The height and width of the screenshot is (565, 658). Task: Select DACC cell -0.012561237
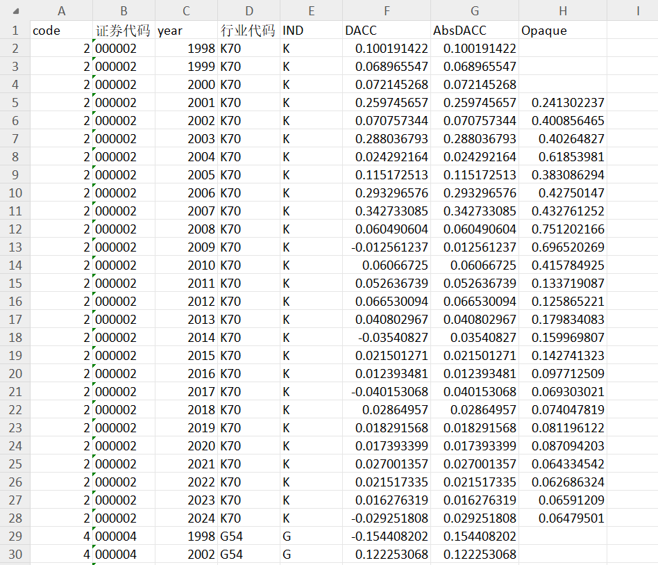point(387,247)
